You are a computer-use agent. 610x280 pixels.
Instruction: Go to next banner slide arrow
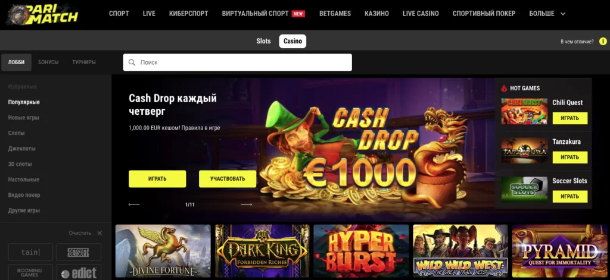click(246, 205)
